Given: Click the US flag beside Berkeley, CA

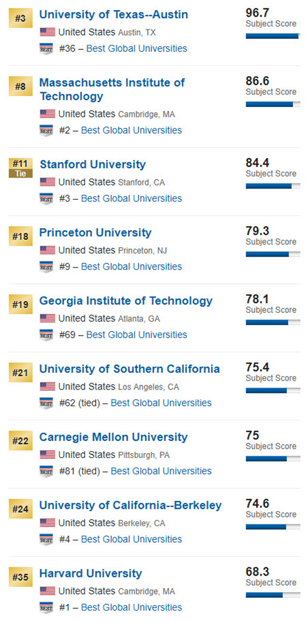Looking at the screenshot, I should tap(47, 523).
